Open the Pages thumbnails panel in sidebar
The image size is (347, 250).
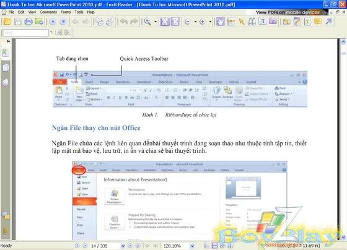click(x=6, y=68)
